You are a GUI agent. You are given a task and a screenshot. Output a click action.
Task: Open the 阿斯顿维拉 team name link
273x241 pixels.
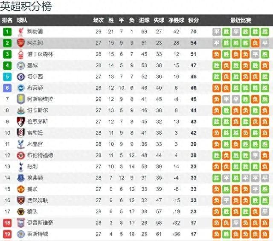click(40, 99)
